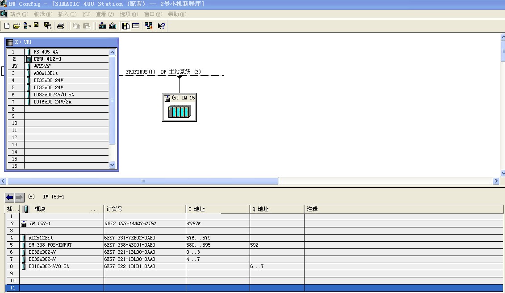Viewport: 505px width, 293px height.
Task: Click the Upload to PG icon
Action: point(113,26)
